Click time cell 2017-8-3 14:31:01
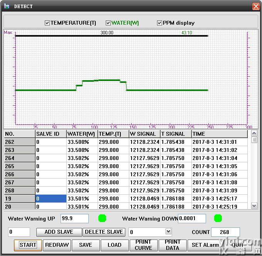Viewport: 262px width, 256px height. pos(220,142)
